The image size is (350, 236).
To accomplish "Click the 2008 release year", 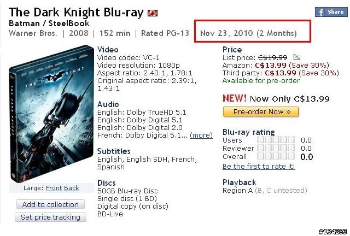I will coord(79,33).
